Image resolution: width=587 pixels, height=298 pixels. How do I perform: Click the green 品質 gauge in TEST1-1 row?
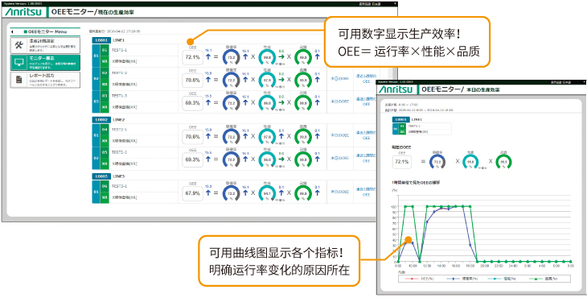pyautogui.click(x=303, y=57)
